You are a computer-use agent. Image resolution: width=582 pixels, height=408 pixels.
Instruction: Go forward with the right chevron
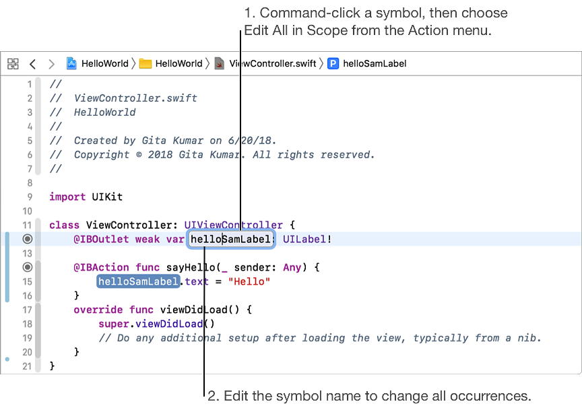point(51,64)
